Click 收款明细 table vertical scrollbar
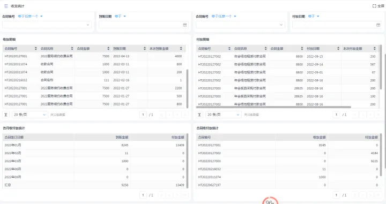Image resolution: width=386 pixels, height=204 pixels. coord(187,88)
